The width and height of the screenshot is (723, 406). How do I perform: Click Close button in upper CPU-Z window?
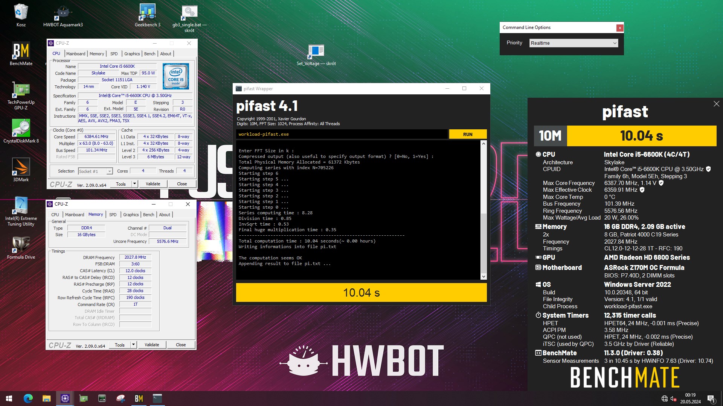pyautogui.click(x=182, y=184)
